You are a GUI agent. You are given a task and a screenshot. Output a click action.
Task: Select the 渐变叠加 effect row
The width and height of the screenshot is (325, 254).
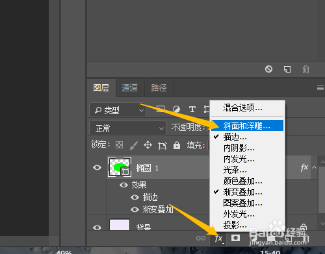coord(158,209)
